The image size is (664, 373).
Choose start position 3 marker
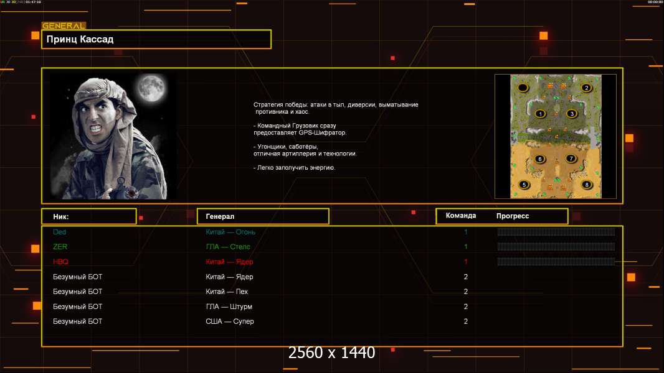(572, 114)
